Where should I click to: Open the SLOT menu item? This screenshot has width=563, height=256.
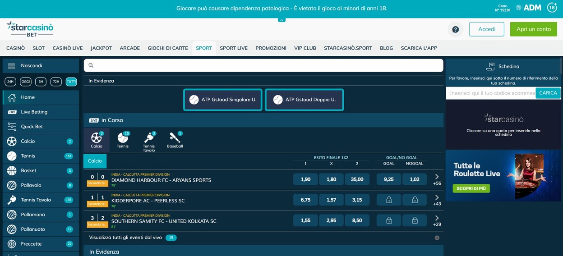38,48
